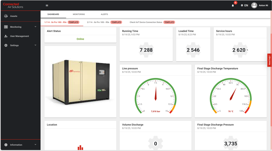This screenshot has height=151, width=272.
Task: Click the hamburger menu icon
Action: click(x=47, y=5)
